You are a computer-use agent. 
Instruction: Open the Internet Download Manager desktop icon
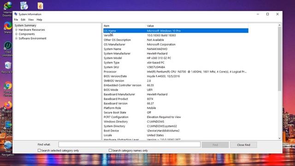coord(7,9)
